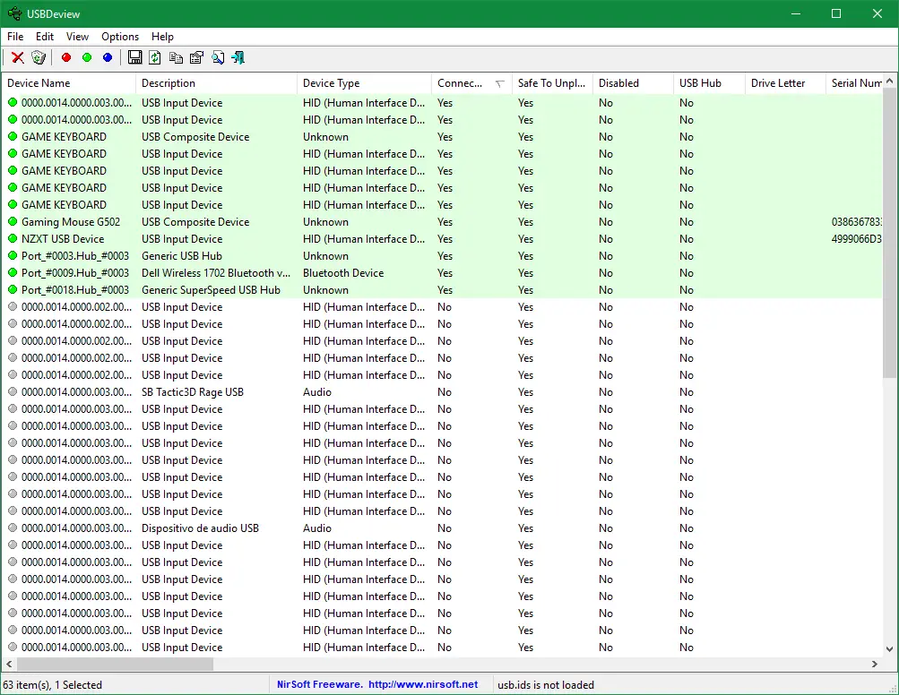Click the blue circle toolbar icon

pyautogui.click(x=108, y=57)
